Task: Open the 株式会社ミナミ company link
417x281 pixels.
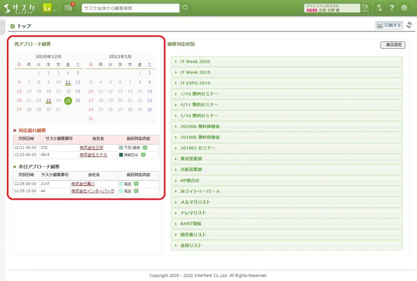Action: 93,155
